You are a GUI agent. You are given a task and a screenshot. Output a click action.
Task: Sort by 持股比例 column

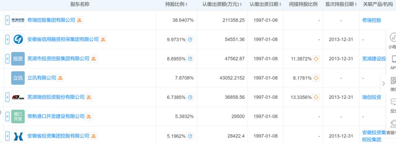coord(176,4)
